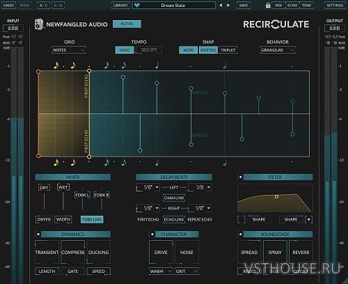348x284 pixels.
Task: Click the output gain value field
Action: click(x=335, y=28)
